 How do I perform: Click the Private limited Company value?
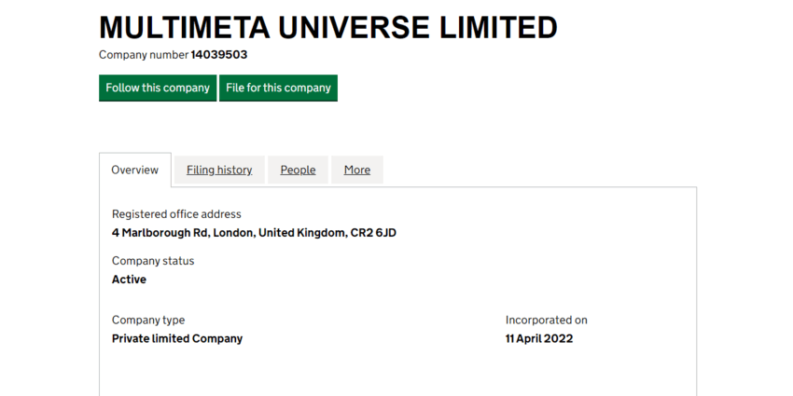coord(177,338)
